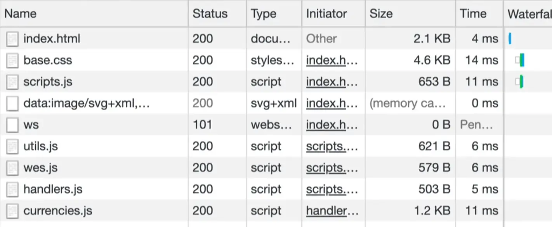Sort requests by Size column header
The height and width of the screenshot is (227, 552).
[381, 14]
